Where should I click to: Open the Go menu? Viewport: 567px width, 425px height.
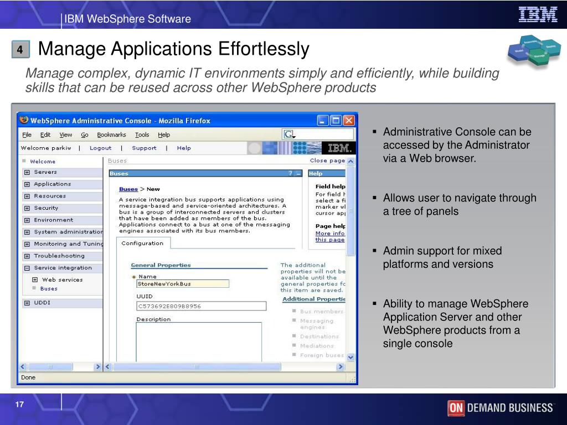[85, 135]
